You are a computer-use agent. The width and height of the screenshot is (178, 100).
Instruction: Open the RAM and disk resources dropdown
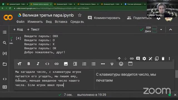161,30
